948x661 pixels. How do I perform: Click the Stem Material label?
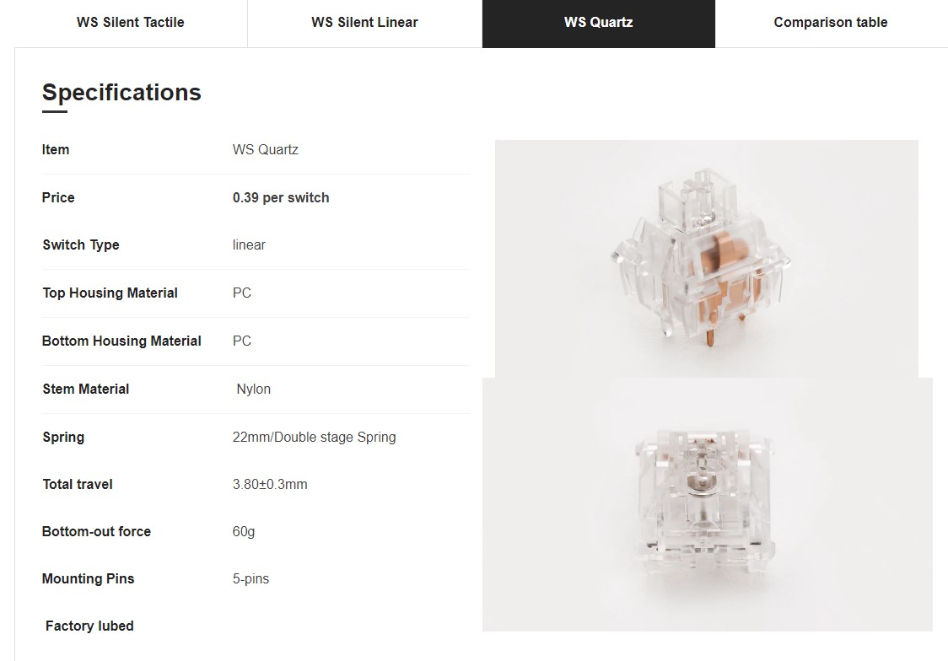(86, 390)
